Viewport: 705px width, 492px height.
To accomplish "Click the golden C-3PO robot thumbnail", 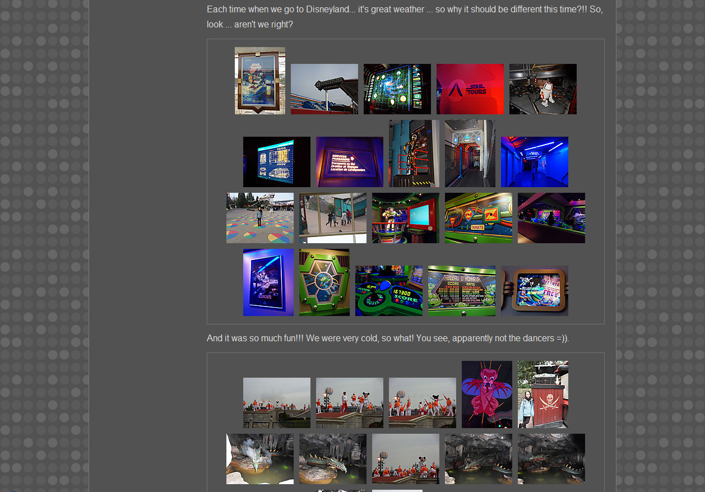I will pos(414,154).
